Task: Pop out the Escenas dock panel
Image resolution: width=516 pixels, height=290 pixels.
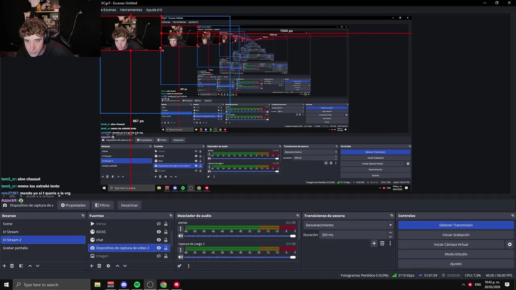Action: [83, 216]
